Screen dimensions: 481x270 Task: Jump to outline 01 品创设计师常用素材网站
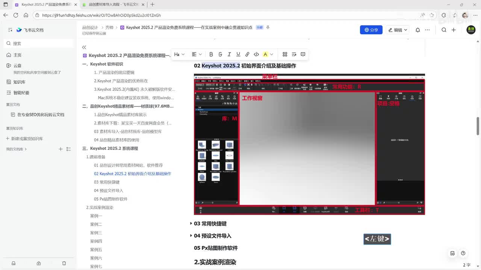click(x=128, y=165)
